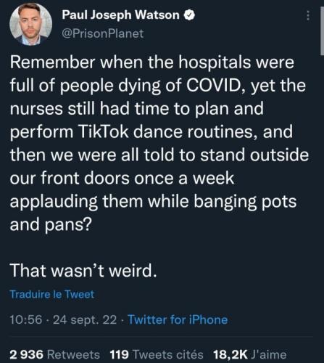Click the text "and pans?"
This screenshot has height=363, width=324.
[x=51, y=225]
